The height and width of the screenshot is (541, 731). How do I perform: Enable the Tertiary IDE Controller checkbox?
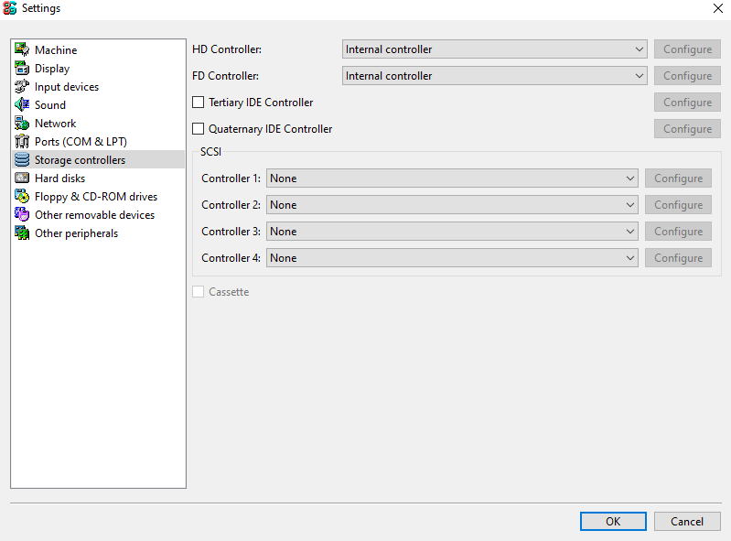click(199, 103)
